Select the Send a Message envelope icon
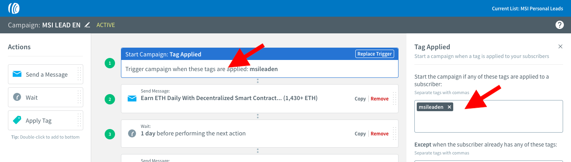The height and width of the screenshot is (162, 571). point(17,74)
